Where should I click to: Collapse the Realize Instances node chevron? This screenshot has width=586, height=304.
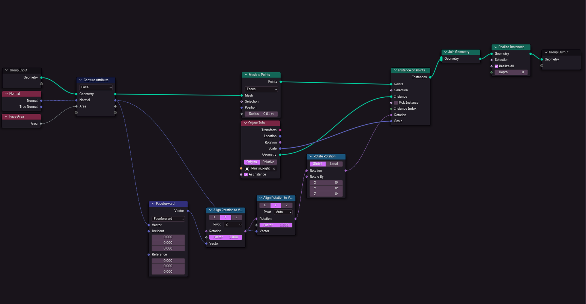click(496, 47)
